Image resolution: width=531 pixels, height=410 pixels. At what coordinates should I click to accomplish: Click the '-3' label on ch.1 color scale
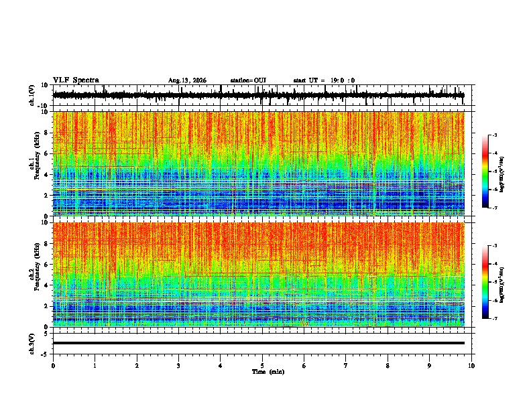(x=494, y=135)
